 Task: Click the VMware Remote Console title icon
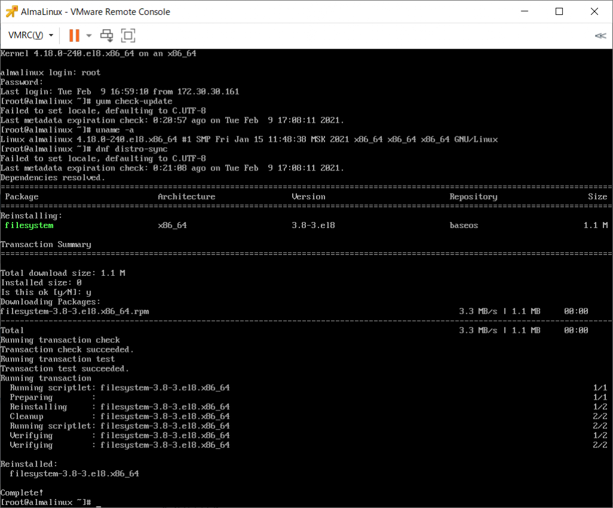[11, 12]
